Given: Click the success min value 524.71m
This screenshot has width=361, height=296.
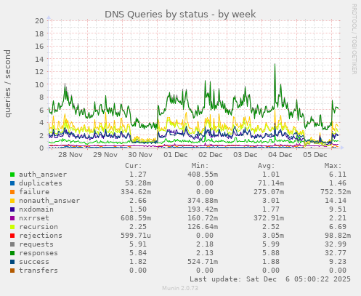Looking at the screenshot, I should 203,262.
